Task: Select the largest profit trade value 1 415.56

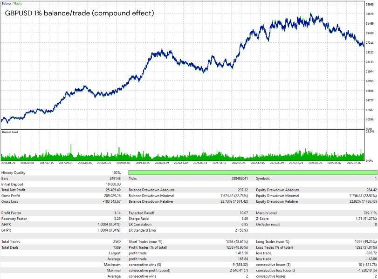Action: click(241, 253)
